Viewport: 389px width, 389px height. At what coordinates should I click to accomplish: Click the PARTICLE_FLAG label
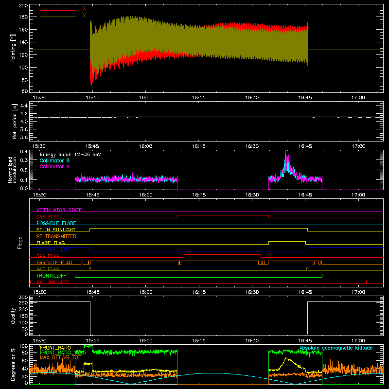tap(54, 262)
